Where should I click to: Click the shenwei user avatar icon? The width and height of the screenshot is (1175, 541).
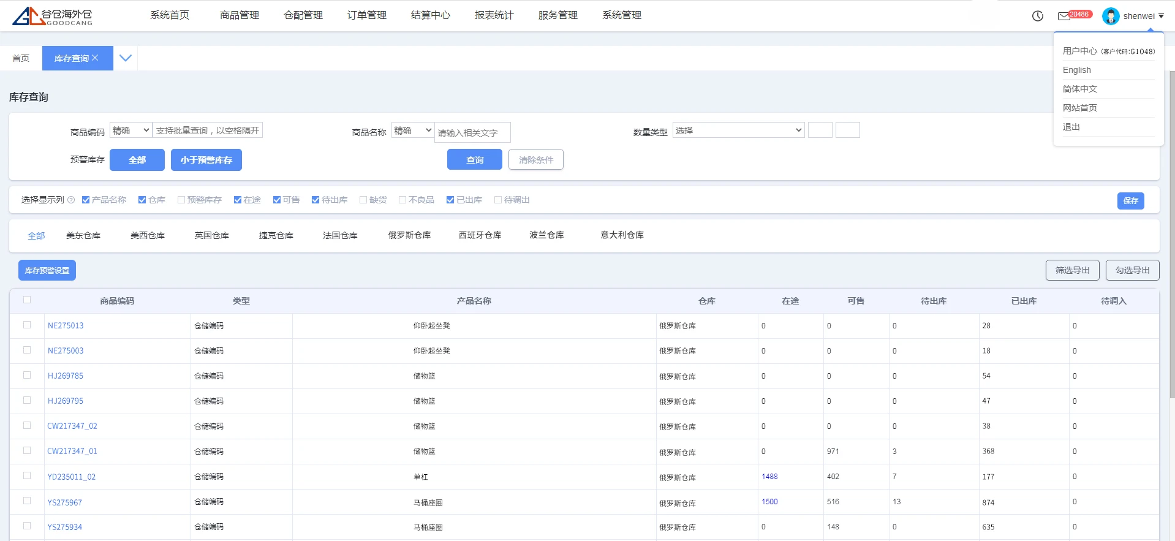(x=1110, y=16)
